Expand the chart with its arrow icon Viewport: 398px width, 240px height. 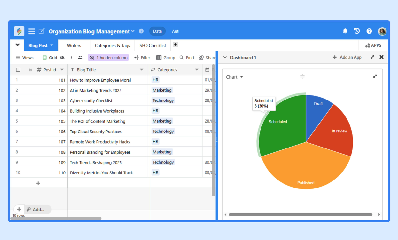click(x=375, y=76)
